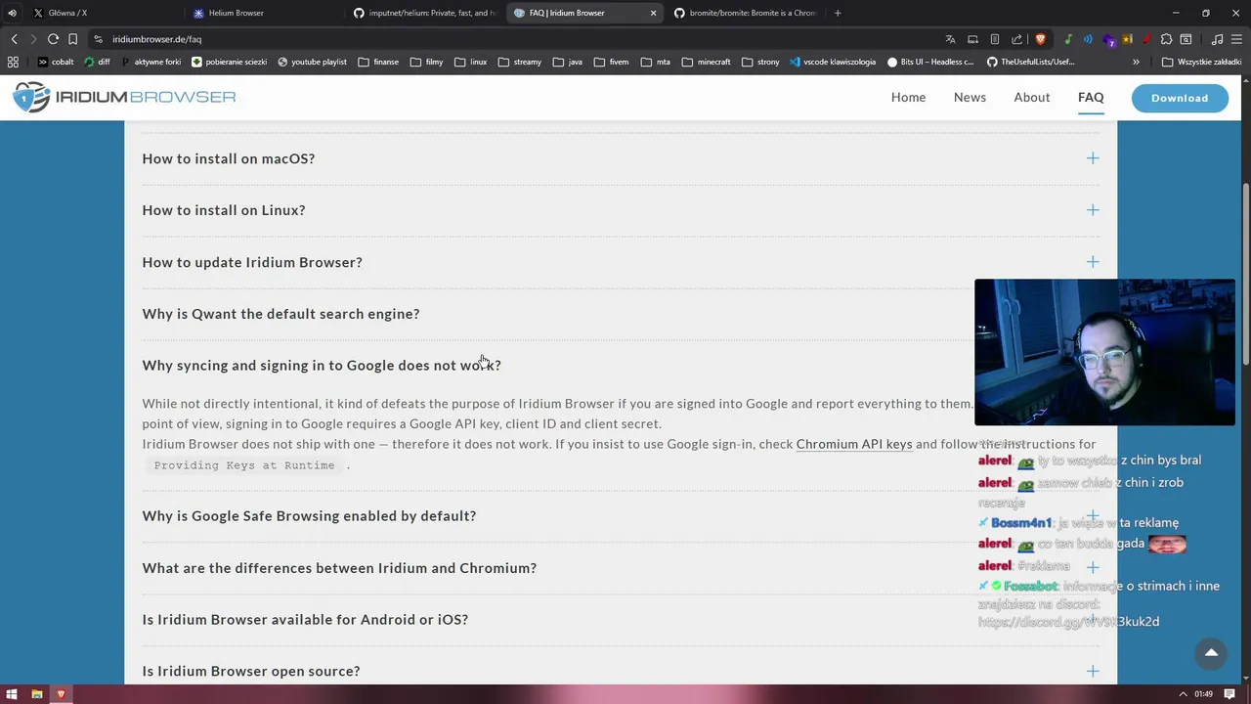
Task: Click the Brave icon in the taskbar
Action: click(61, 694)
